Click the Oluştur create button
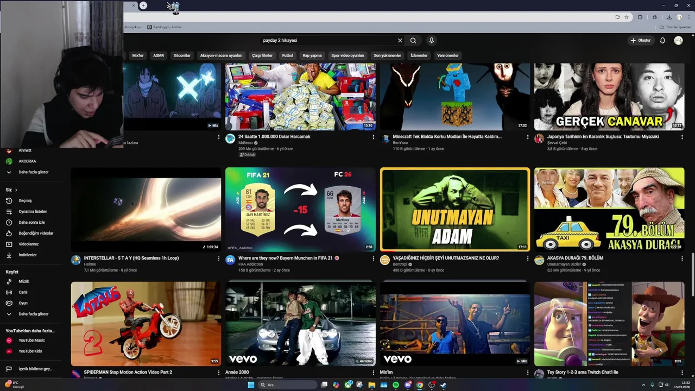 641,40
